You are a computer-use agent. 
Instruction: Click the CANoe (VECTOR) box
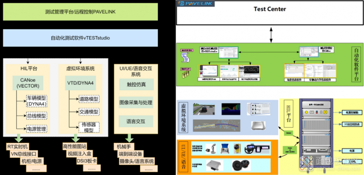tap(28, 83)
